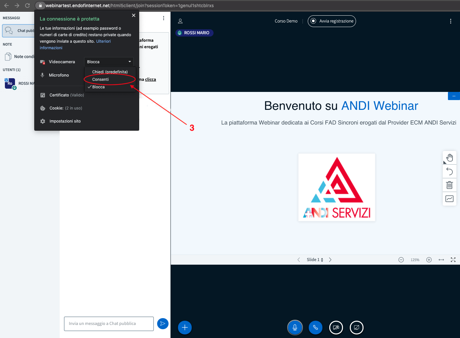Click the public chat message input field
460x338 pixels.
point(109,324)
